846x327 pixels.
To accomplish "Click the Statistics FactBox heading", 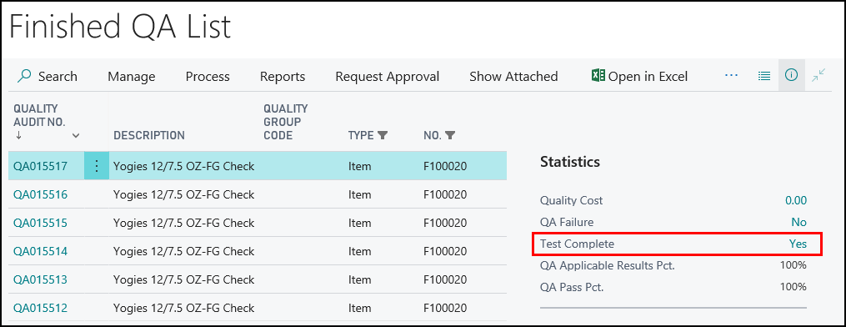I will point(570,162).
